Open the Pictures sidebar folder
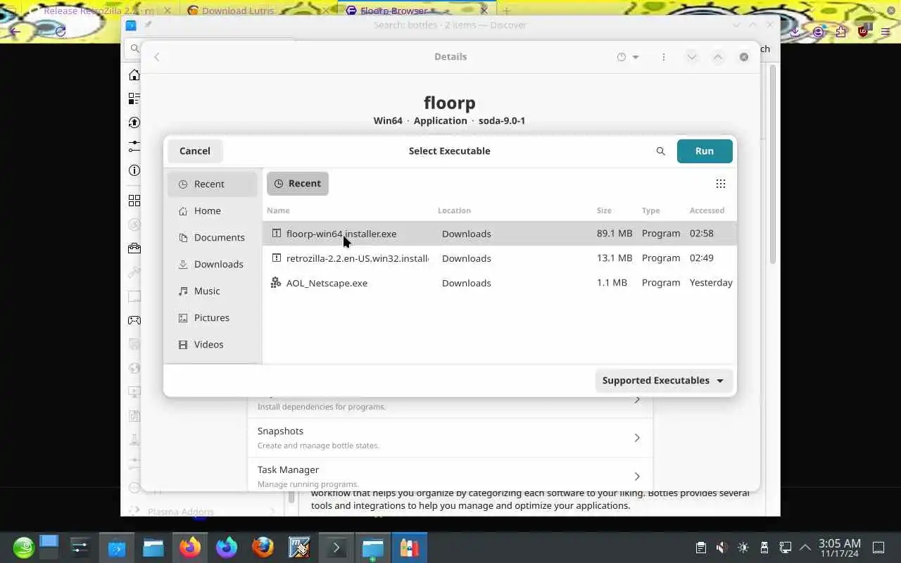The width and height of the screenshot is (901, 563). pyautogui.click(x=213, y=318)
